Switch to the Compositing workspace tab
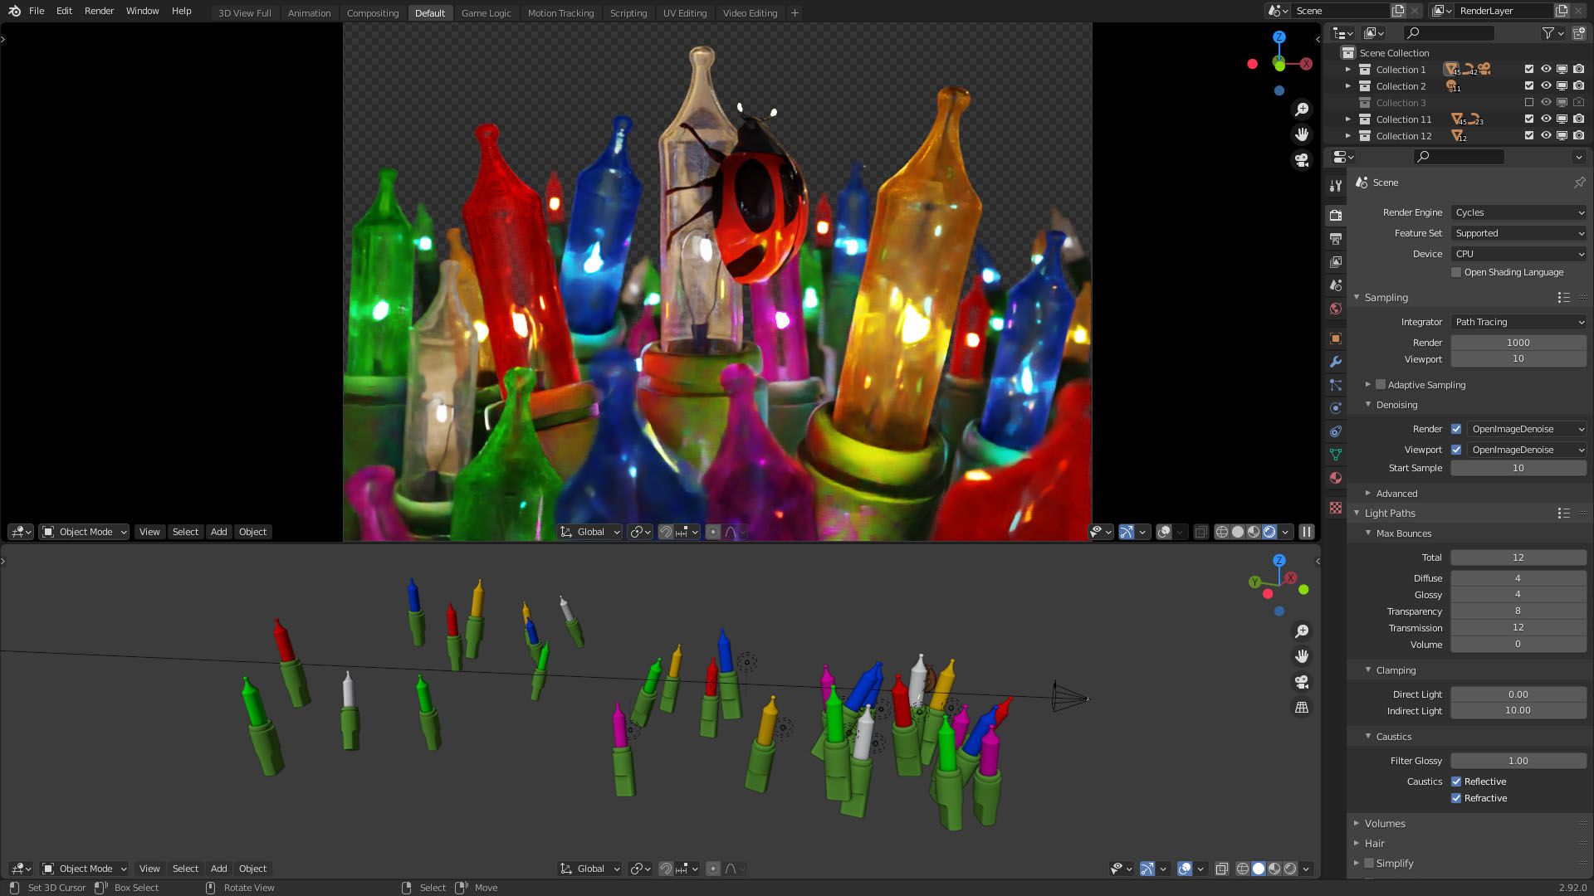This screenshot has width=1594, height=896. click(x=373, y=13)
